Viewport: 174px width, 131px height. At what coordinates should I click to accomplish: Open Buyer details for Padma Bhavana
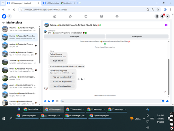(x=58, y=61)
